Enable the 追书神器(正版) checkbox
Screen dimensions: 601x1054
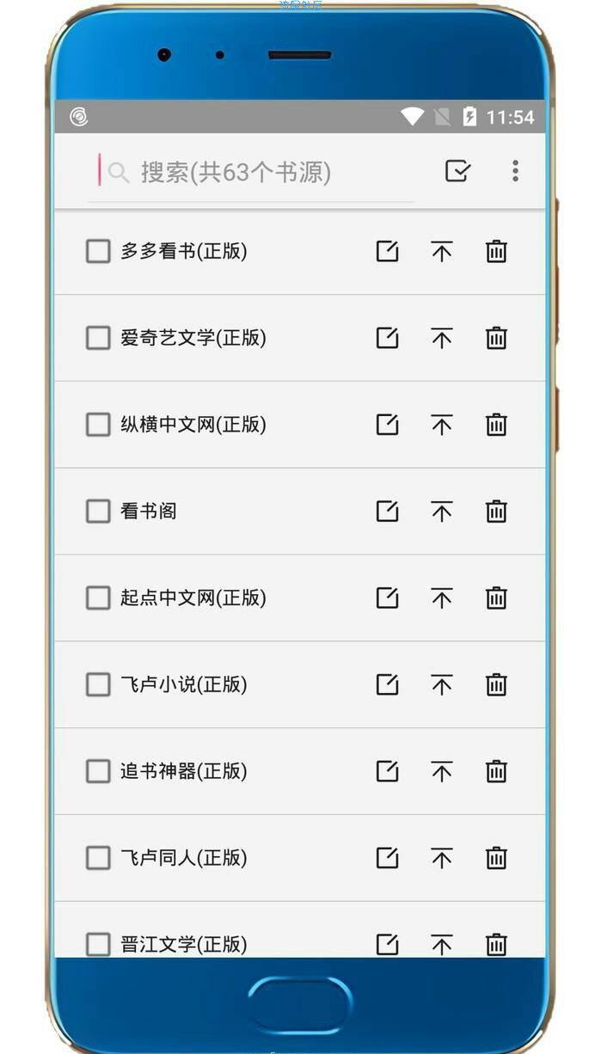[x=98, y=771]
